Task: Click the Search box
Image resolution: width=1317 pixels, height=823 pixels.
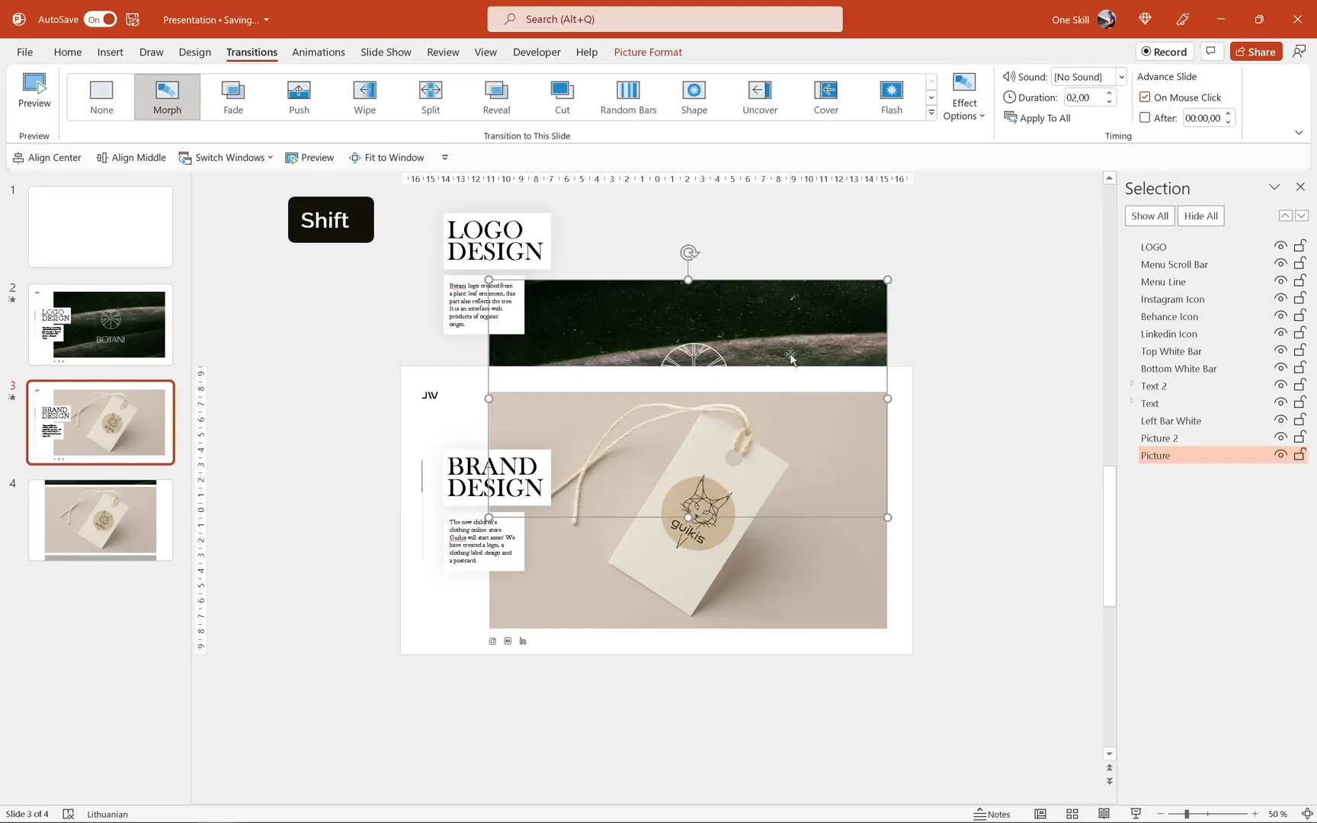Action: [x=665, y=19]
